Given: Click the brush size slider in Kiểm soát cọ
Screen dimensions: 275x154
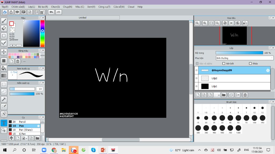Looking at the screenshot, I should (22, 89).
